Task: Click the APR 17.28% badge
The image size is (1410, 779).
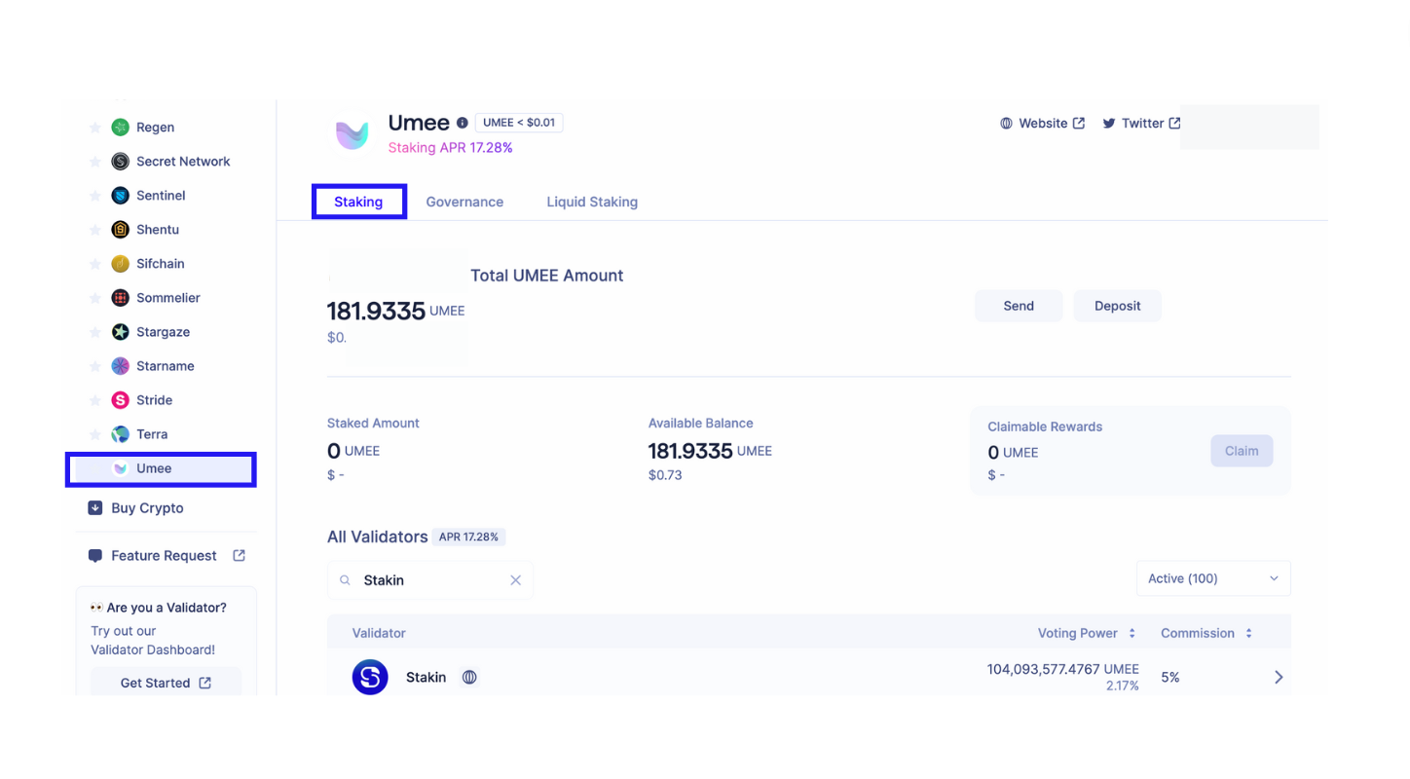Action: coord(468,537)
